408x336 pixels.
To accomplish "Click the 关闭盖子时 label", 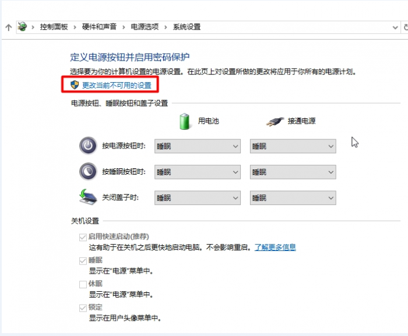I will pyautogui.click(x=120, y=197).
